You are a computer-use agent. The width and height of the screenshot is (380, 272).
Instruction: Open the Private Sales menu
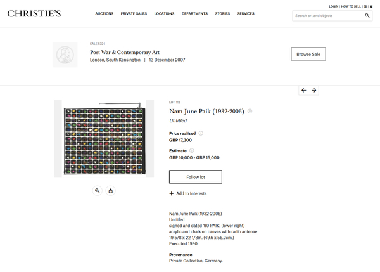(134, 13)
